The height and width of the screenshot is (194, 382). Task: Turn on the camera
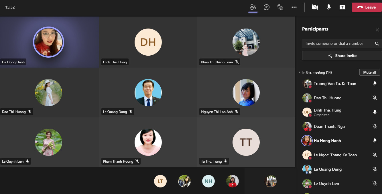(x=315, y=7)
